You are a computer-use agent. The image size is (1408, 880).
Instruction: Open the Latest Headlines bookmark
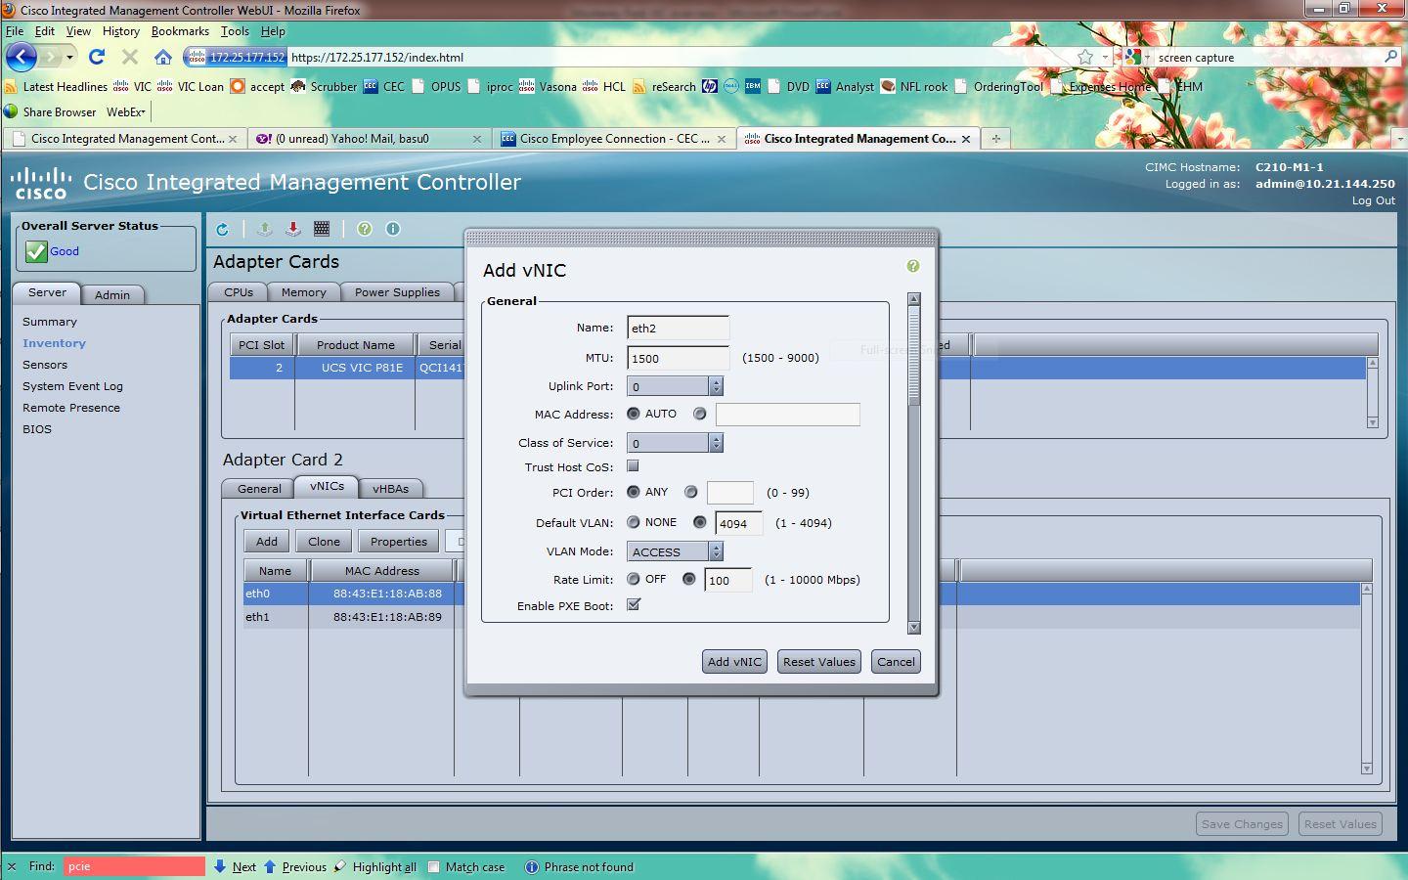pyautogui.click(x=57, y=86)
